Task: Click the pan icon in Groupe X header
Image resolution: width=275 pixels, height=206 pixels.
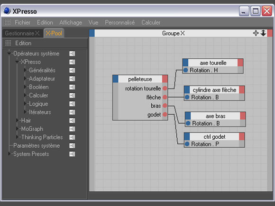Action: pos(256,33)
